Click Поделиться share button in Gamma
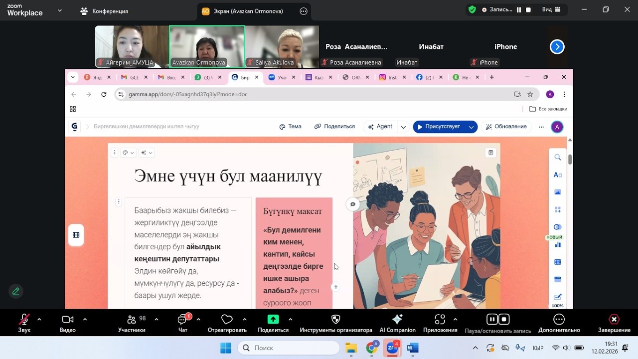 [x=334, y=127]
